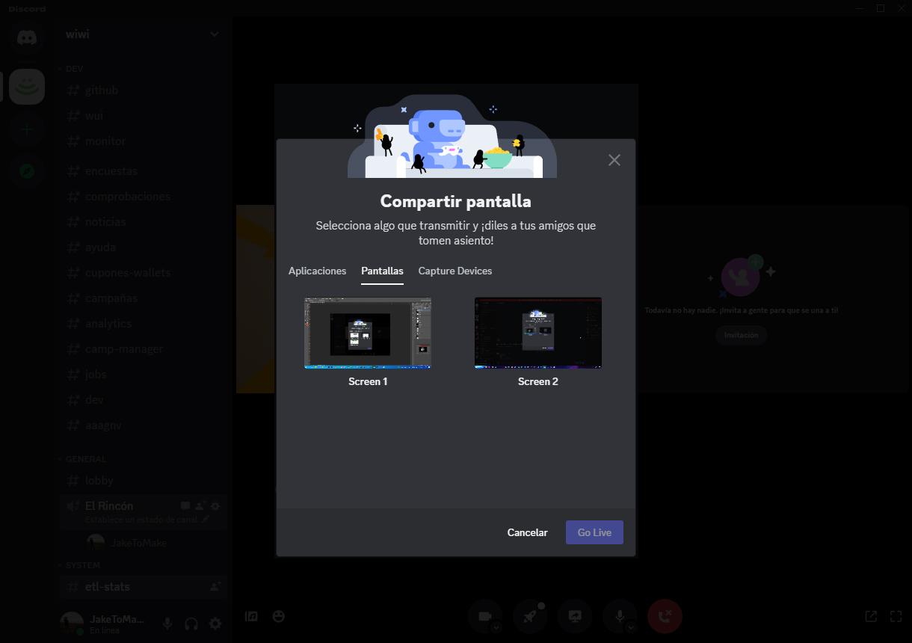Toggle microphone mute in user panel
This screenshot has height=643, width=912.
[167, 624]
